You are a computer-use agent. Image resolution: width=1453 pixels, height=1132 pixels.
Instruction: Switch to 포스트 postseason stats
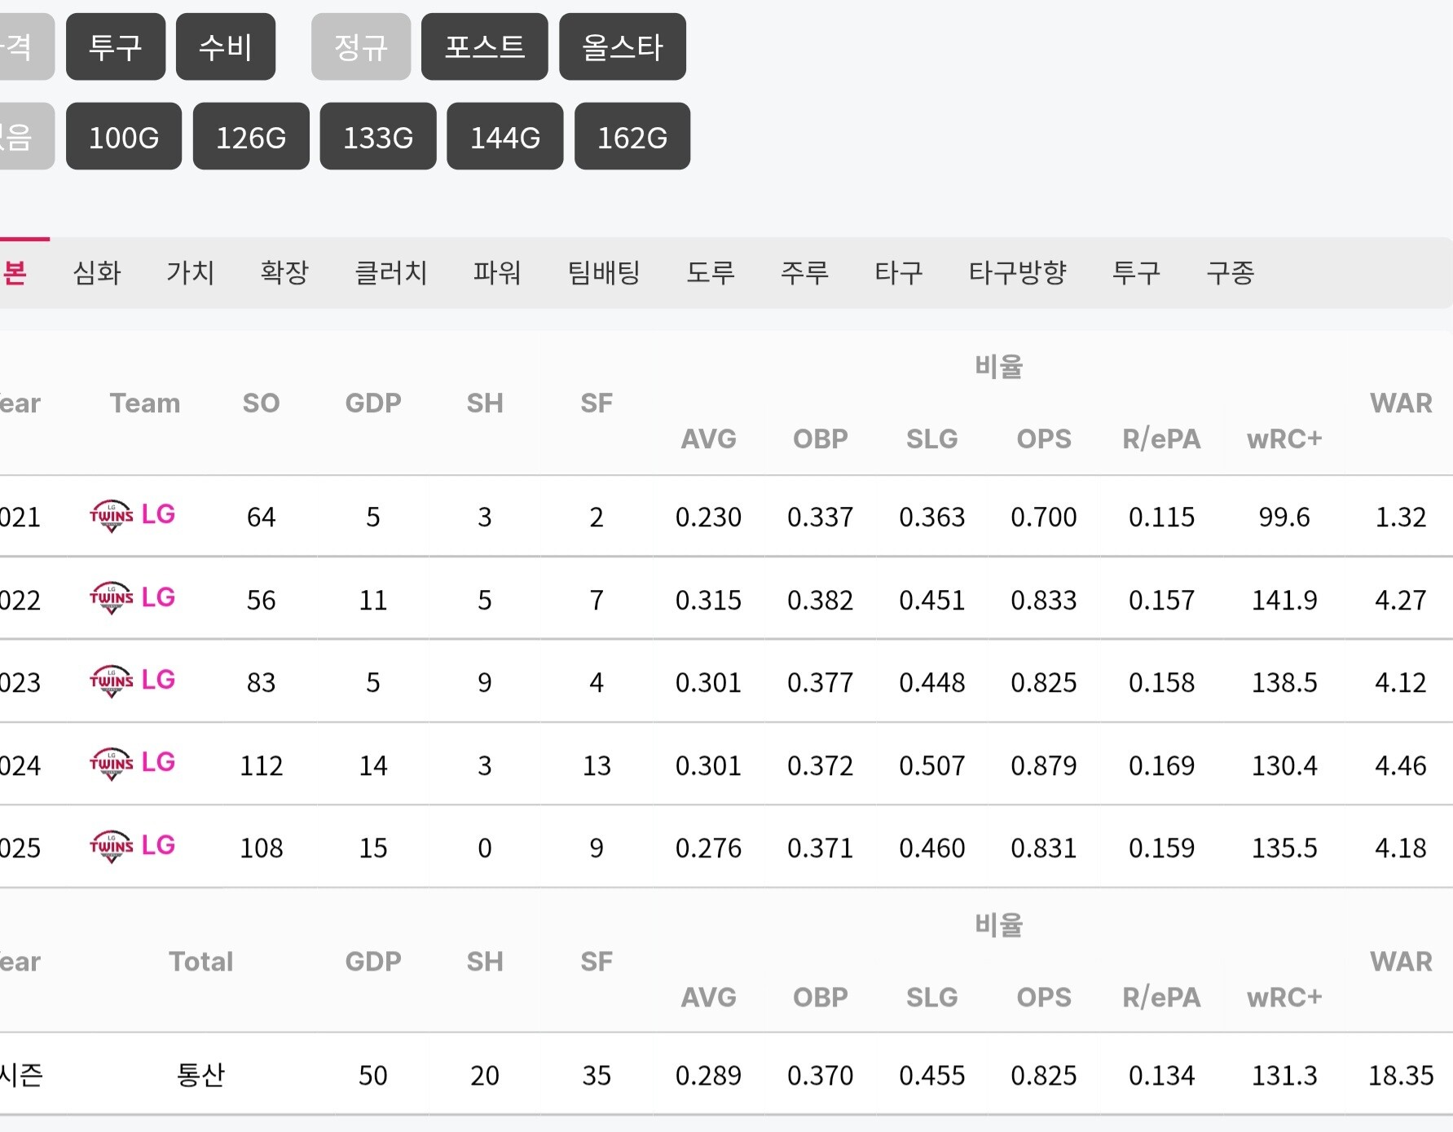click(484, 46)
